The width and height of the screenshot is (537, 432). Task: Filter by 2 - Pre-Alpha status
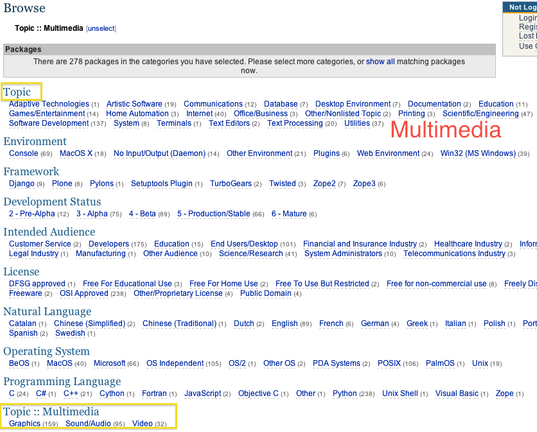point(32,214)
